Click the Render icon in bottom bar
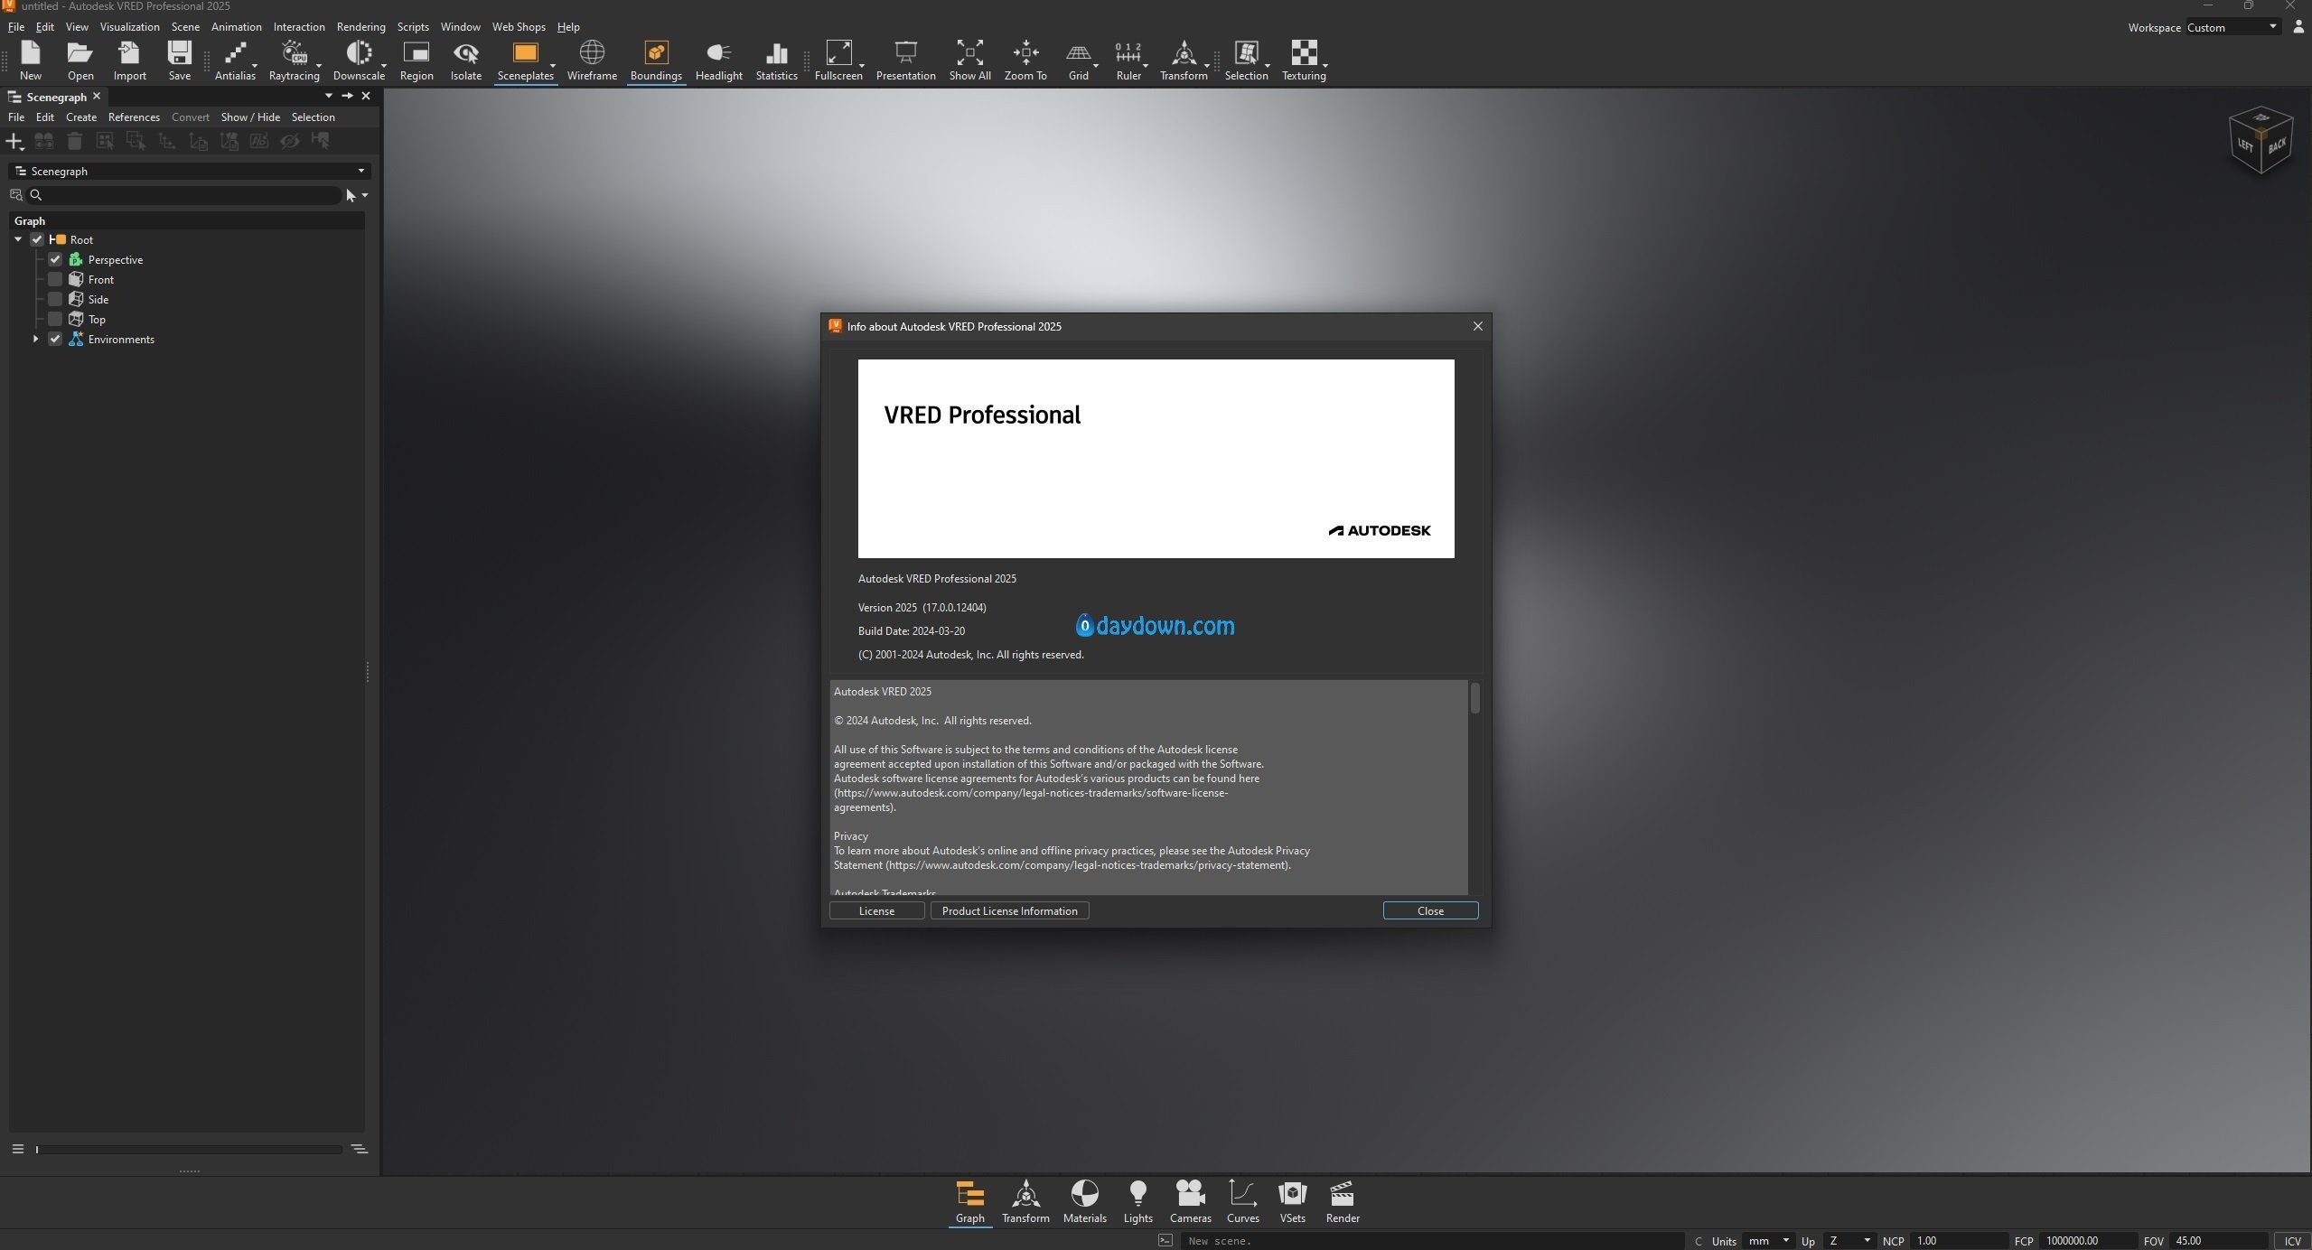This screenshot has width=2312, height=1250. 1342,1201
